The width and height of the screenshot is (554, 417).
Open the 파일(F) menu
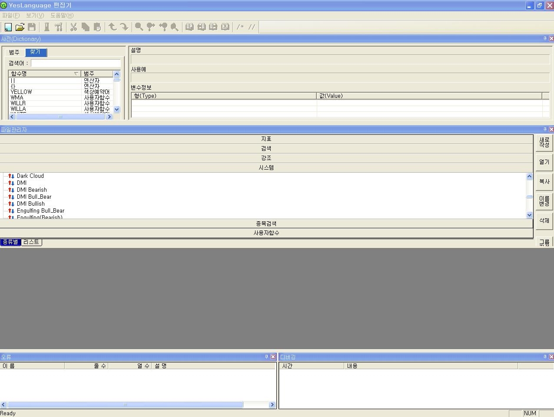[x=11, y=15]
